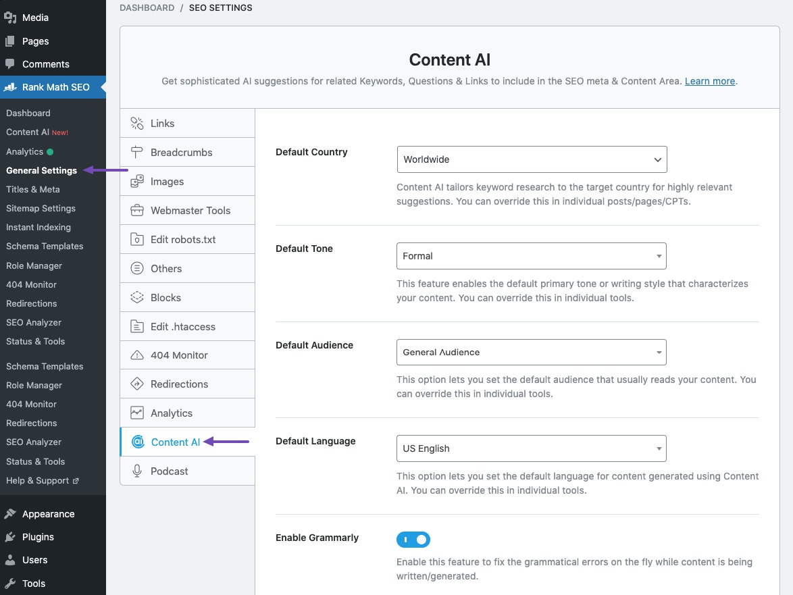Open General Settings in sidebar

41,170
